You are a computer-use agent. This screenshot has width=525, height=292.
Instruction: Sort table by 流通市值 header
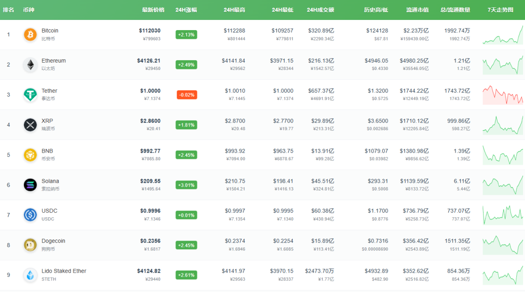pyautogui.click(x=417, y=10)
